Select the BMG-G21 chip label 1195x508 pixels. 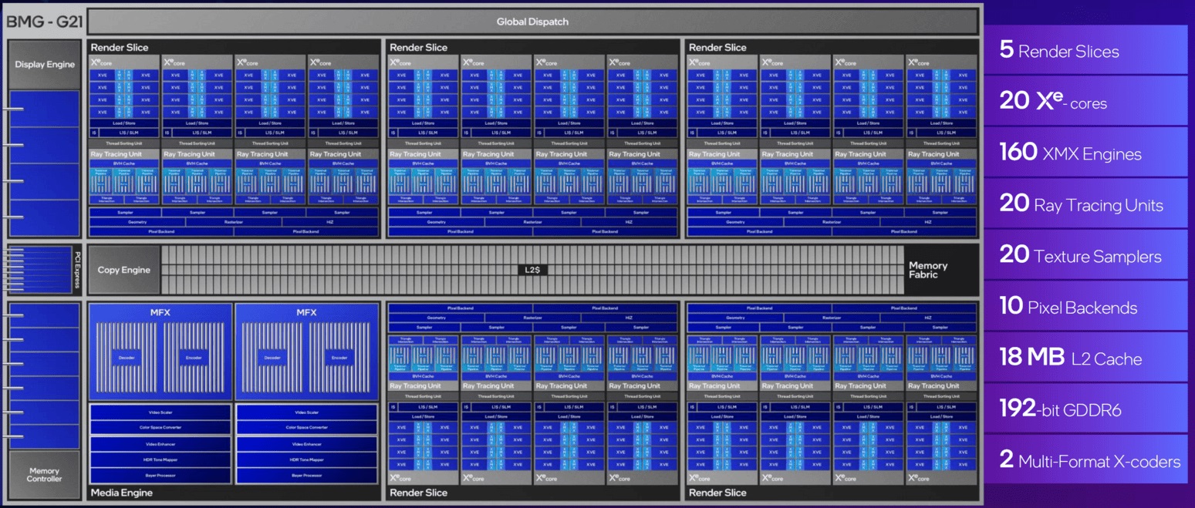tap(44, 22)
